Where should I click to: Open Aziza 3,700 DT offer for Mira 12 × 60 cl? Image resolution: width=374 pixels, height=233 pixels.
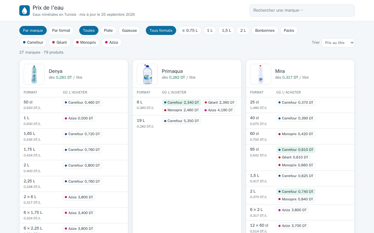pyautogui.click(x=292, y=226)
